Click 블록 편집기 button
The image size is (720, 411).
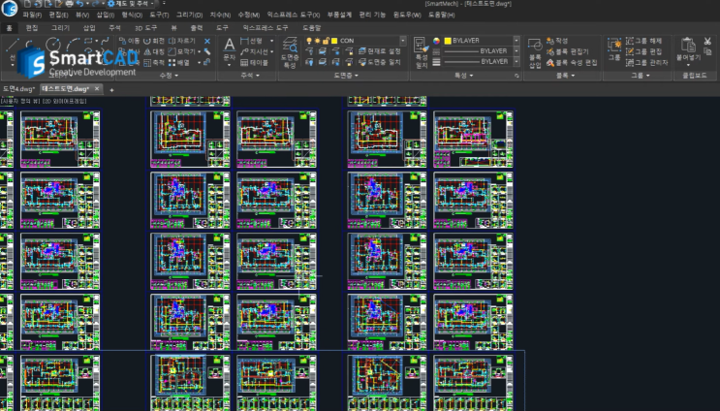tap(568, 51)
